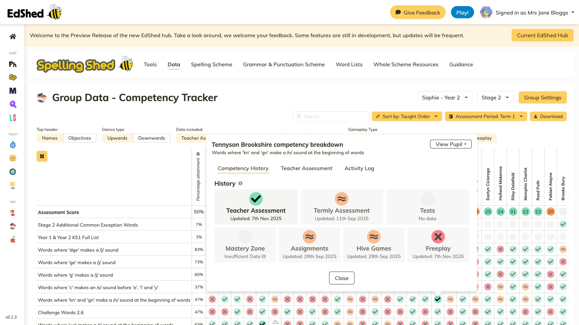
Task: Expand the Sophie - Year 2 group dropdown
Action: [x=445, y=97]
